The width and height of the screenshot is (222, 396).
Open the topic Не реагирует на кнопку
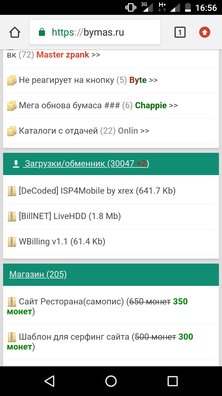point(66,80)
